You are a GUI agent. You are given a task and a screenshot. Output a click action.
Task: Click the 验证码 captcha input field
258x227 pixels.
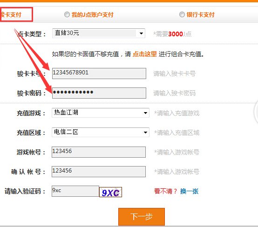point(75,191)
